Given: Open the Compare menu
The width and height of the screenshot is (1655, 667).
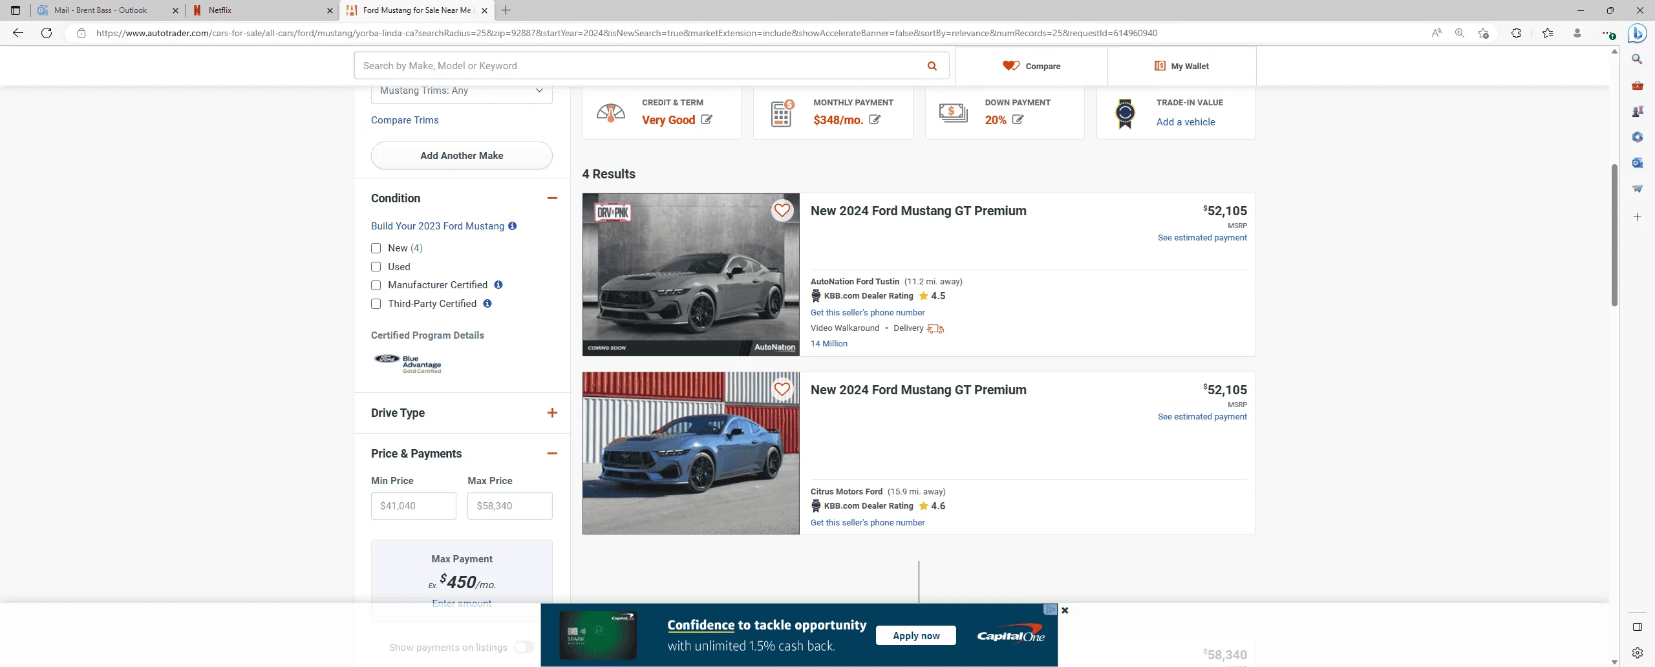Looking at the screenshot, I should tap(1031, 66).
